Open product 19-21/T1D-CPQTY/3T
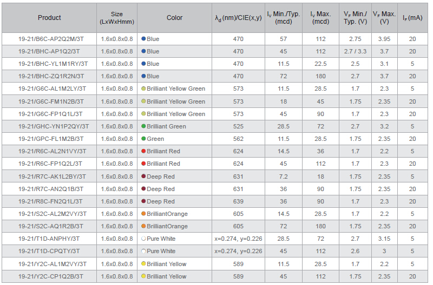The image size is (433, 285). (x=49, y=252)
